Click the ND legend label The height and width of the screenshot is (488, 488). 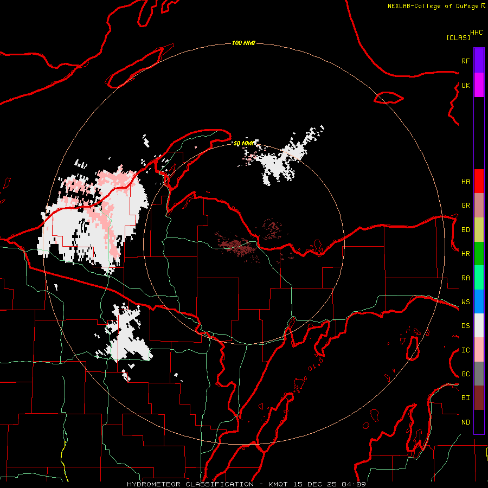click(465, 422)
